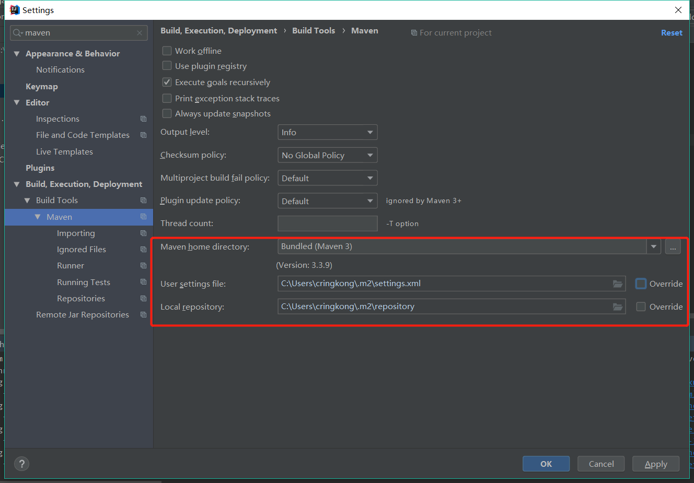The image size is (694, 483).
Task: Select Keymap in settings tree
Action: pyautogui.click(x=42, y=87)
